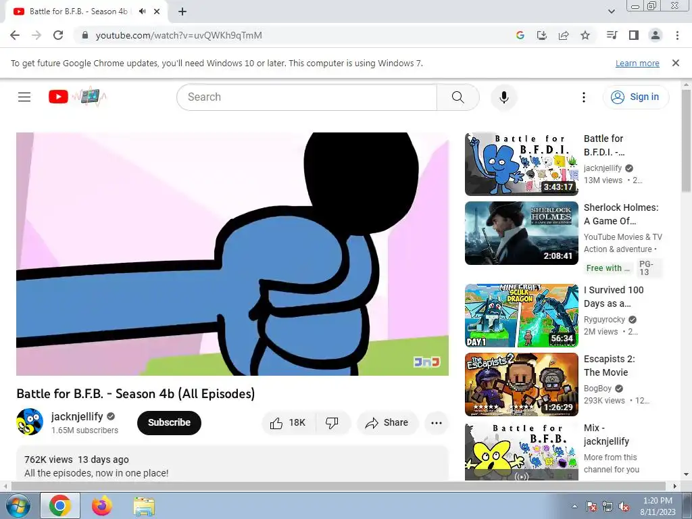Click scrollbar down arrow
This screenshot has height=519, width=692.
click(x=686, y=475)
